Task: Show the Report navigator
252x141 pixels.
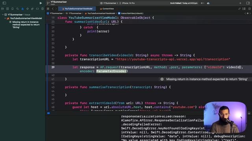Action: 43,9
